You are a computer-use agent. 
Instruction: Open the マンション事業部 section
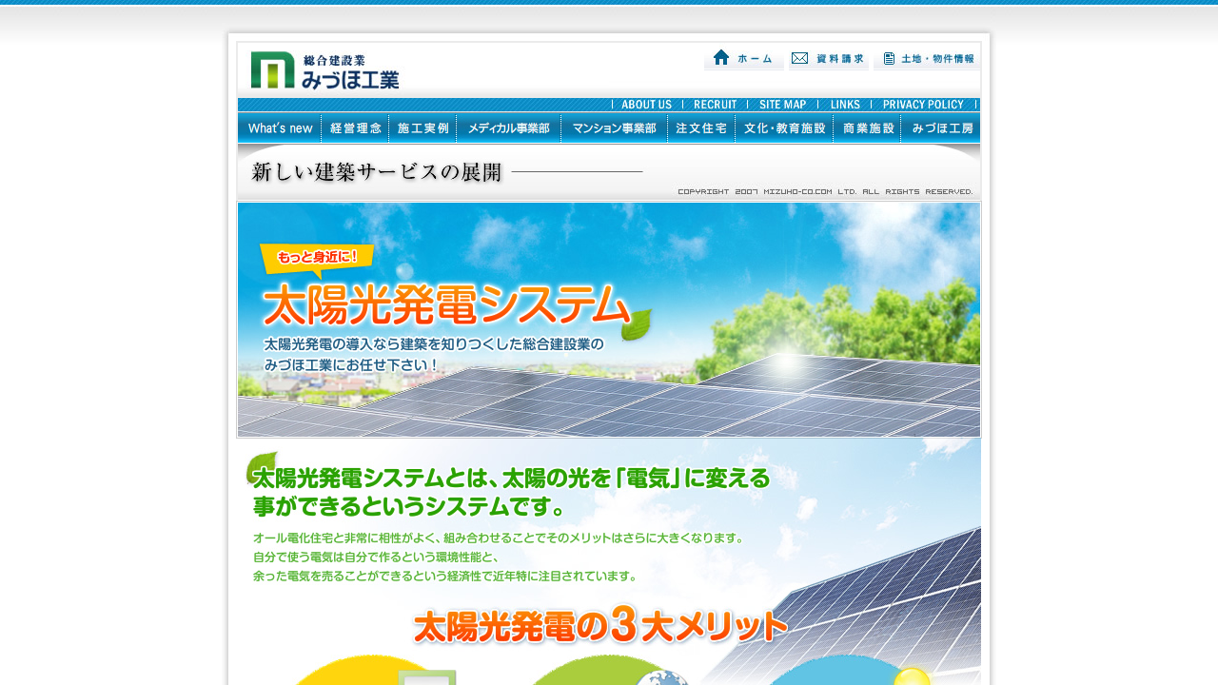(x=615, y=128)
